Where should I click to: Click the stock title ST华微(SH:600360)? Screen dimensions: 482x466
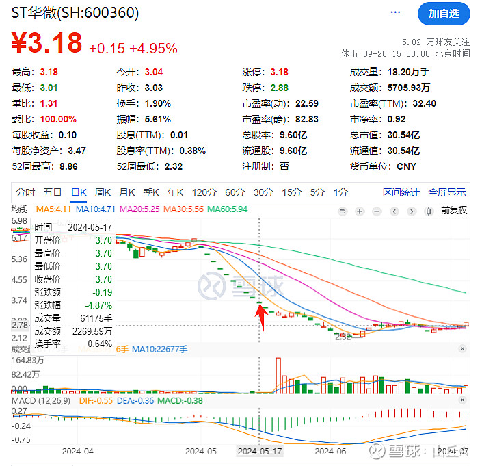point(75,13)
